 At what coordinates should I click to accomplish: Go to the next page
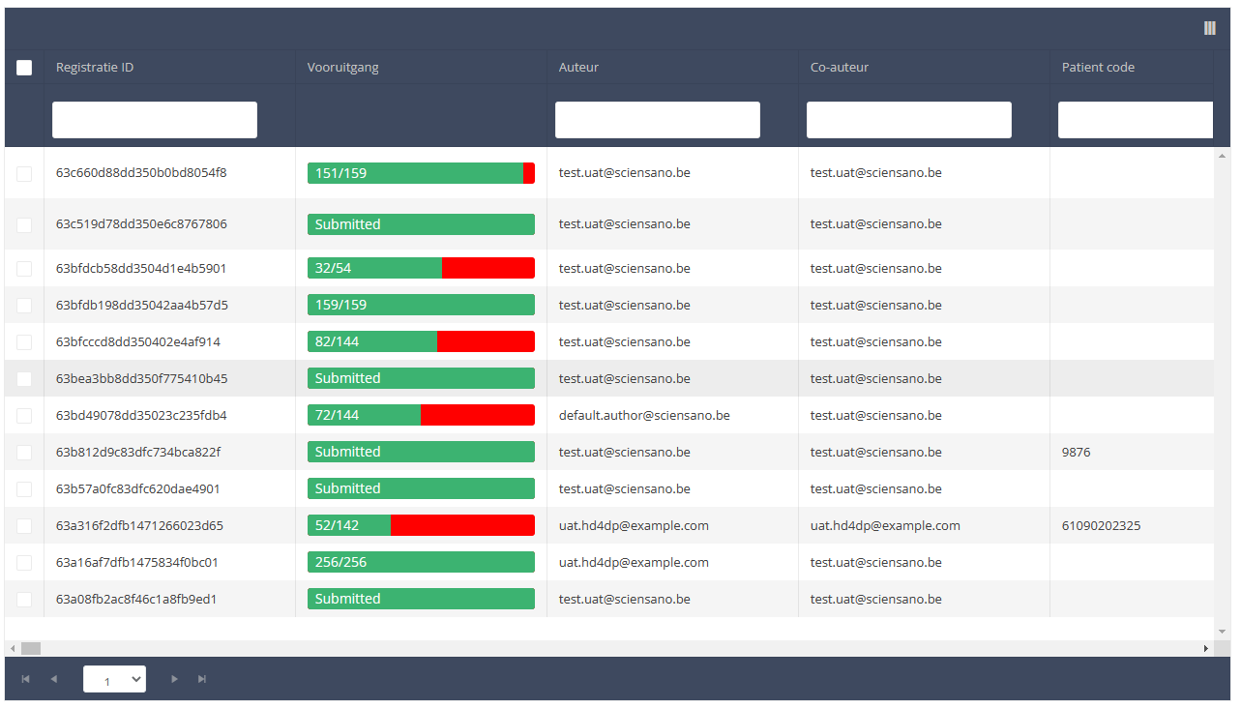click(174, 679)
